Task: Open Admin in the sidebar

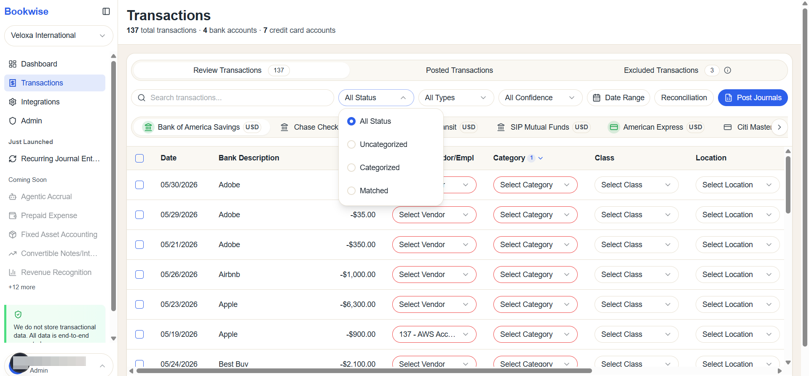Action: coord(55,121)
